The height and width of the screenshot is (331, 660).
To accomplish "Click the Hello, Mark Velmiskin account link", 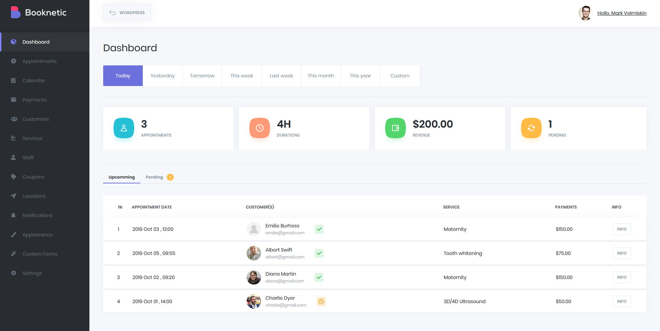I will tap(622, 13).
